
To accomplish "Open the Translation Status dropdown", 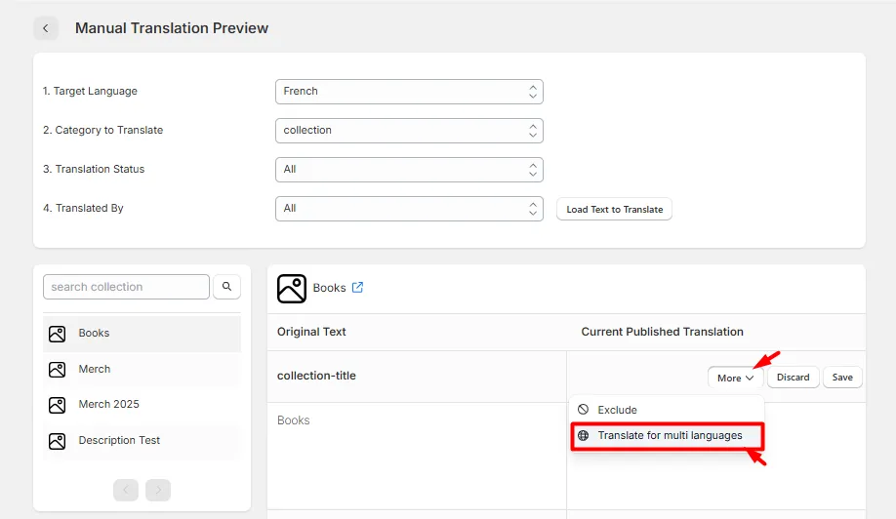I will pyautogui.click(x=409, y=170).
